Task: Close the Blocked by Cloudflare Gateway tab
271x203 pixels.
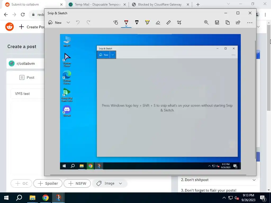Action: click(x=188, y=4)
